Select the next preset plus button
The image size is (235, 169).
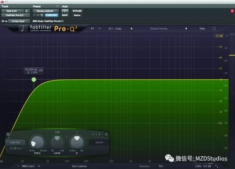(x=38, y=15)
